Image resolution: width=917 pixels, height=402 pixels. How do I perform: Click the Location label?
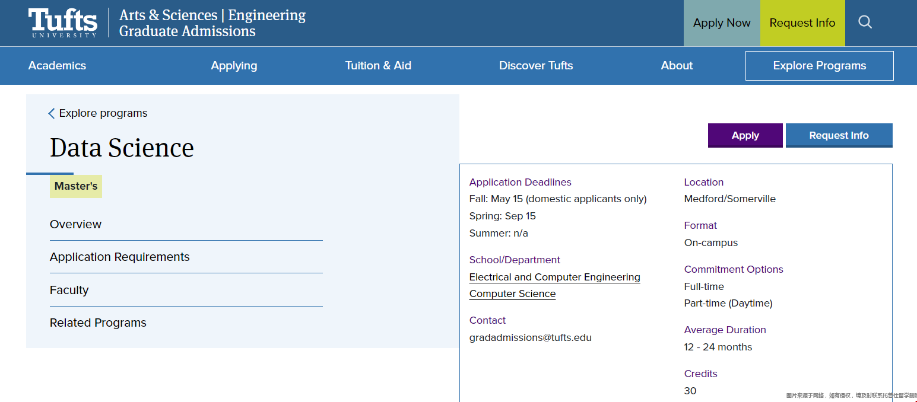pyautogui.click(x=703, y=182)
